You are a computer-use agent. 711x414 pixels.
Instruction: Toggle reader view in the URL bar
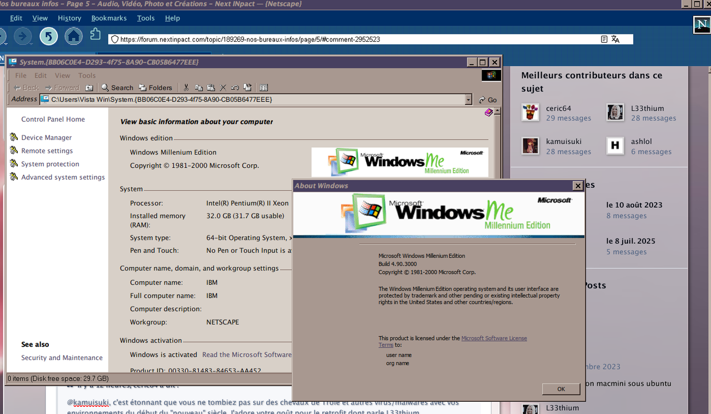pos(604,39)
